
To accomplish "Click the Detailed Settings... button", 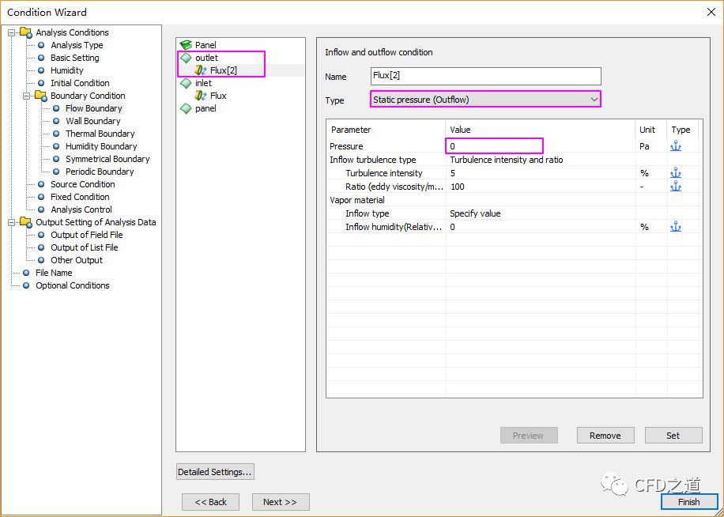I will tap(215, 472).
